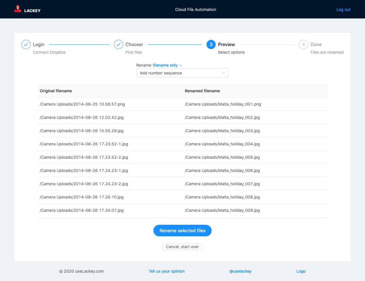The image size is (365, 281).
Task: Click original file 2014-08-26 17.34.07.jpg
Action: (82, 210)
